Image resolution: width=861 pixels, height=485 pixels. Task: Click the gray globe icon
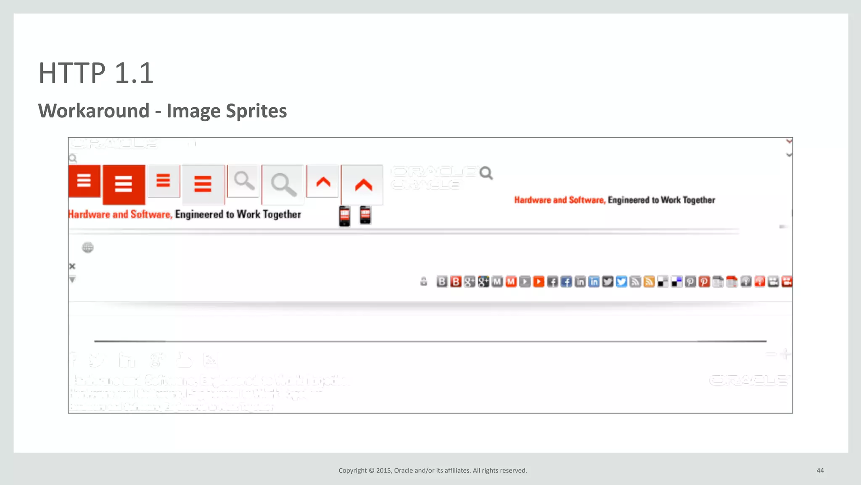(x=88, y=247)
